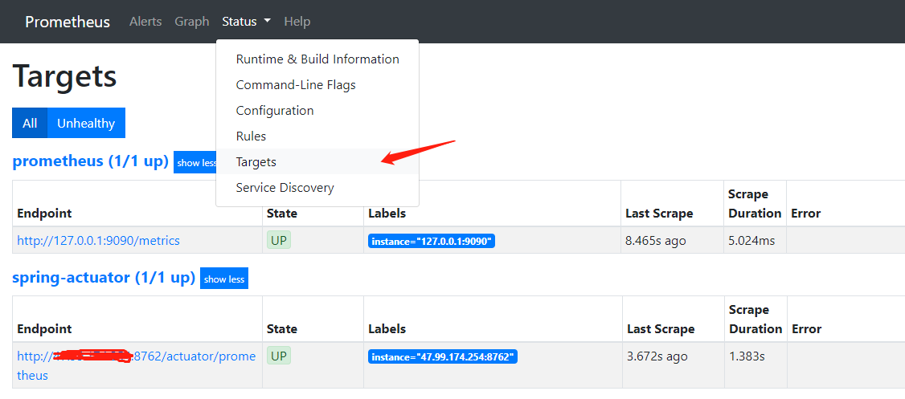Viewport: 905px width, 399px height.
Task: Select Runtime & Build Information
Action: pos(317,59)
